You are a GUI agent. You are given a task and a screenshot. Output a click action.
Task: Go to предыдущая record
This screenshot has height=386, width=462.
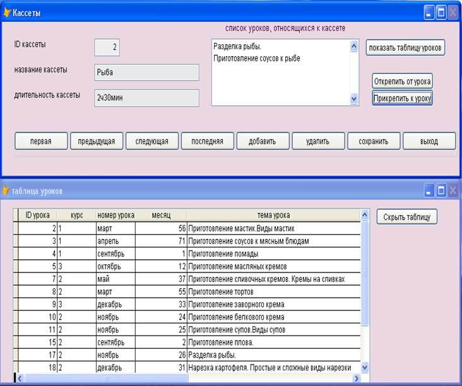(x=96, y=142)
